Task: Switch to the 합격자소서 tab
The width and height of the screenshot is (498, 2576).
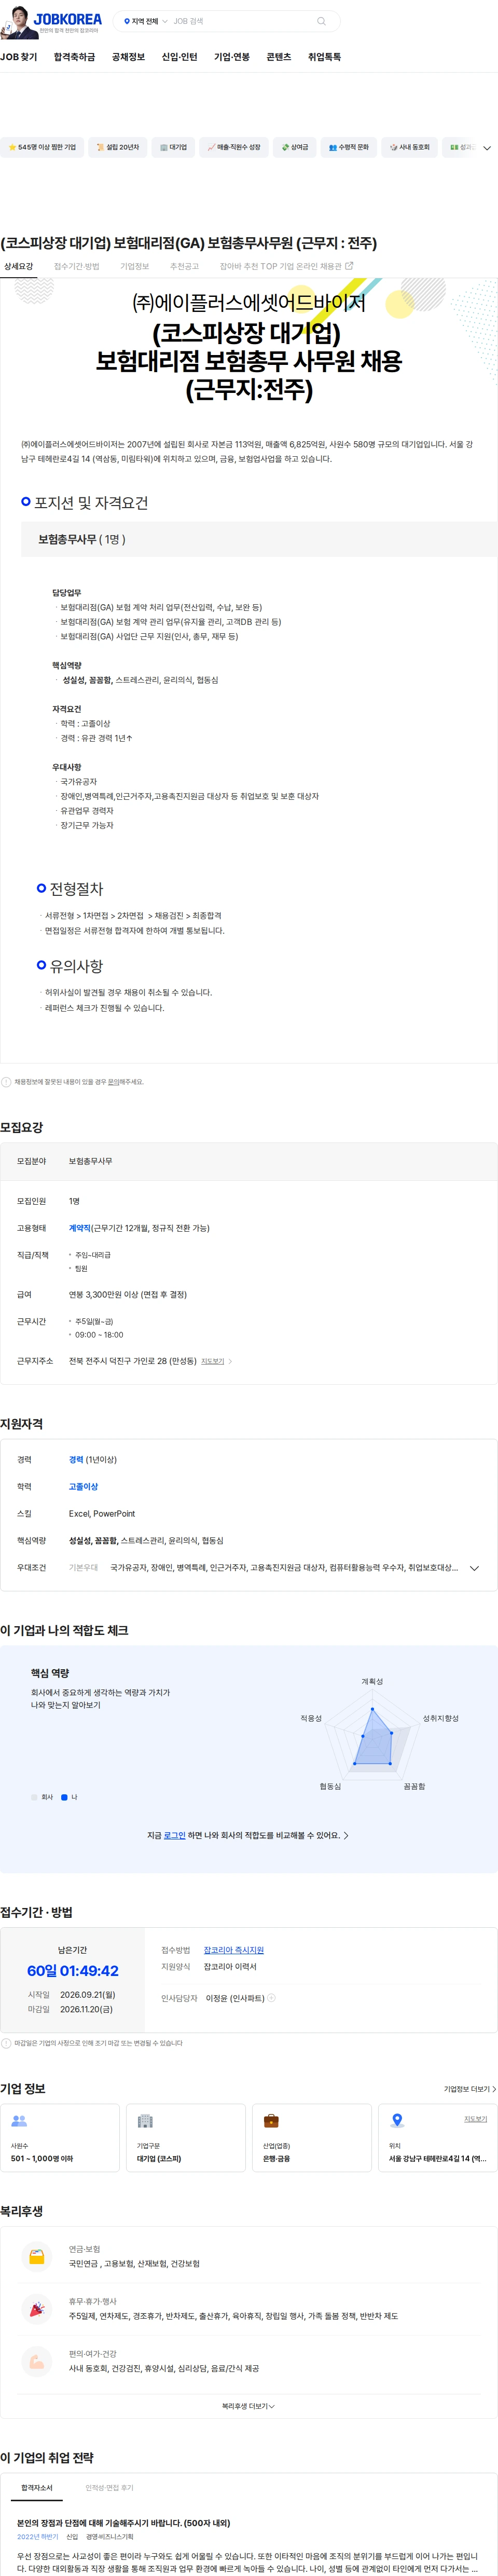Action: coord(37,2487)
